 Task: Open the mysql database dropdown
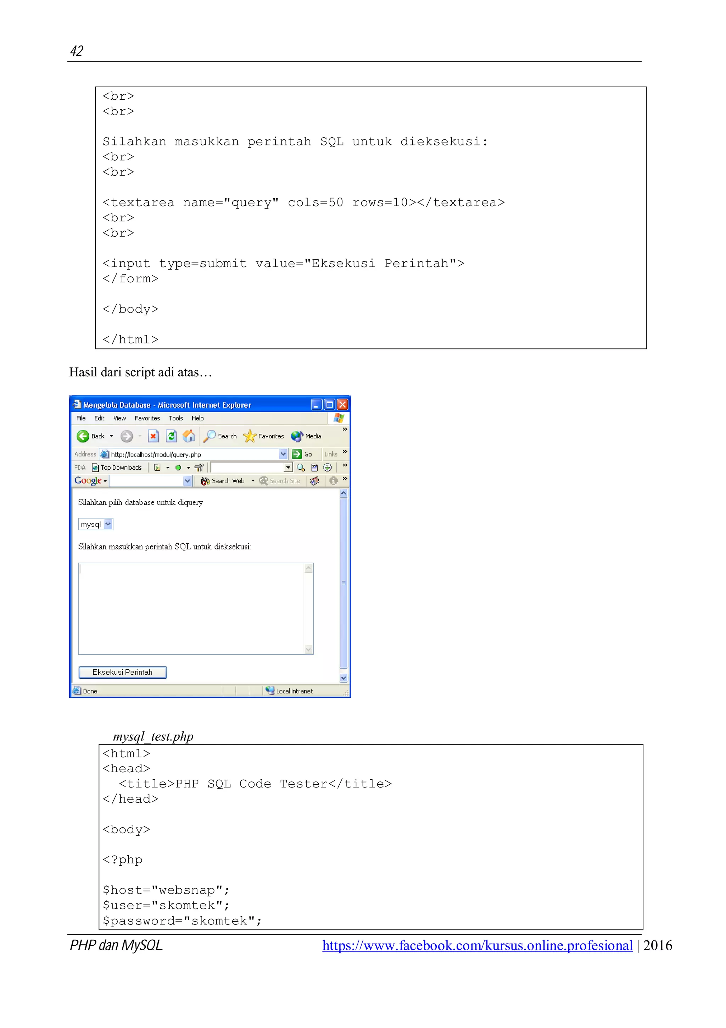coord(108,524)
